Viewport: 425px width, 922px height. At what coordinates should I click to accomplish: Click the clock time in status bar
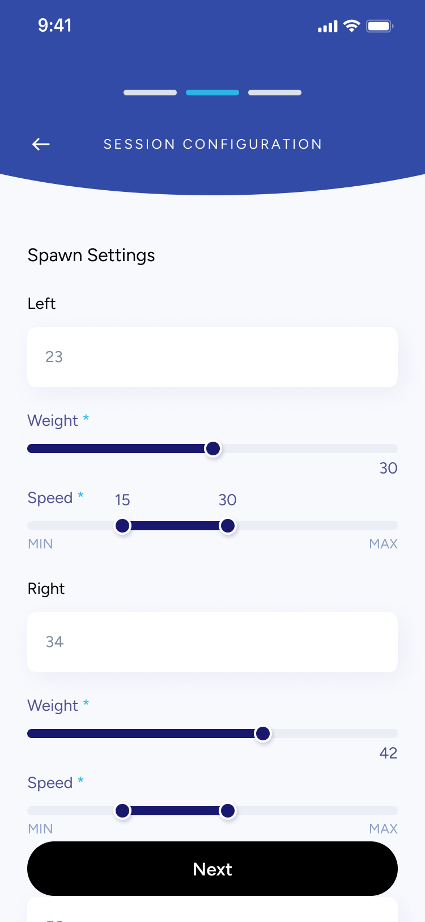[55, 26]
